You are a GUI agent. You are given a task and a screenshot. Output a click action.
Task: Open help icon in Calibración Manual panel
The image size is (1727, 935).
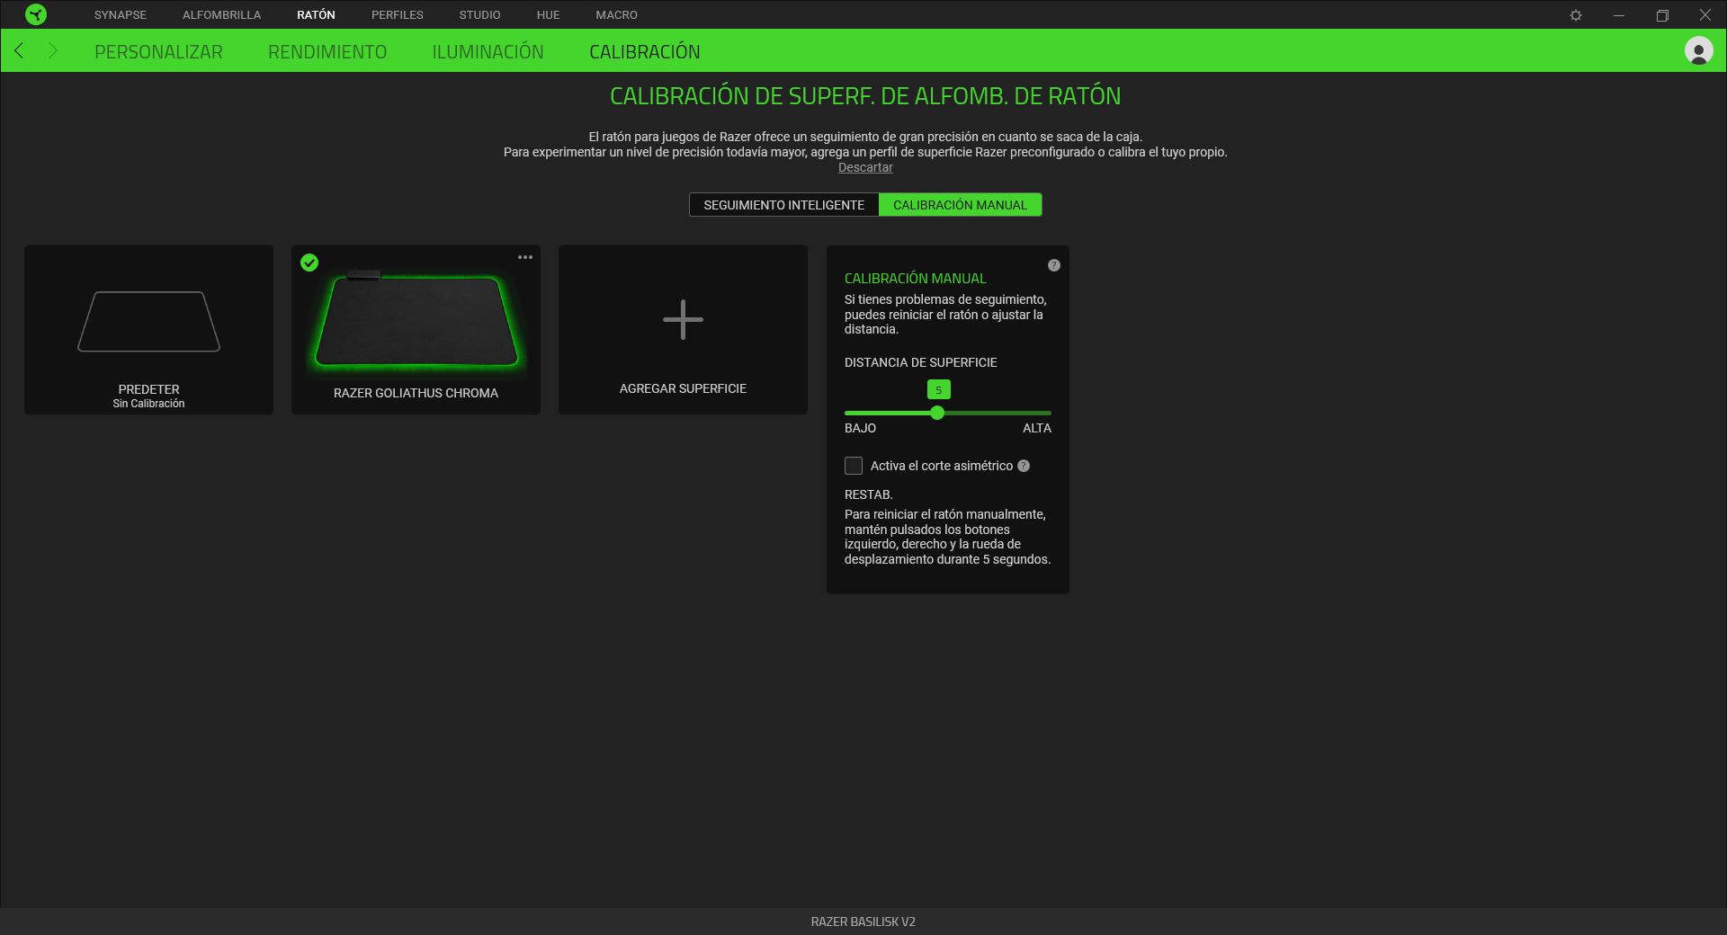point(1053,265)
